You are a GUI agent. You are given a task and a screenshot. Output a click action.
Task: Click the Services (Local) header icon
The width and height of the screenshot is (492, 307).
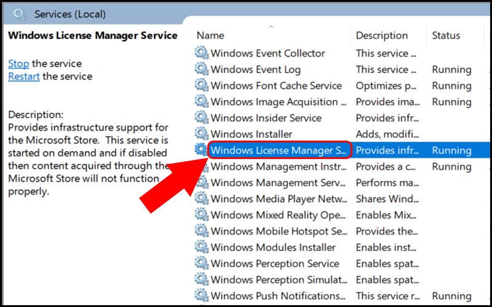[x=20, y=14]
